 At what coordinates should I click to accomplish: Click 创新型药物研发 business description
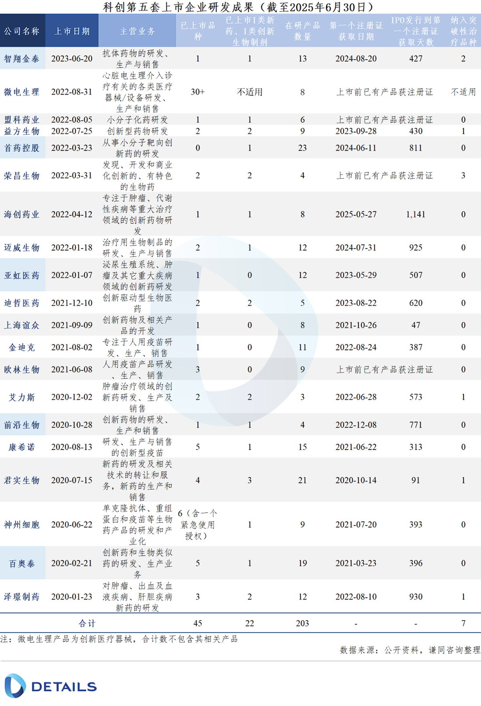137,131
